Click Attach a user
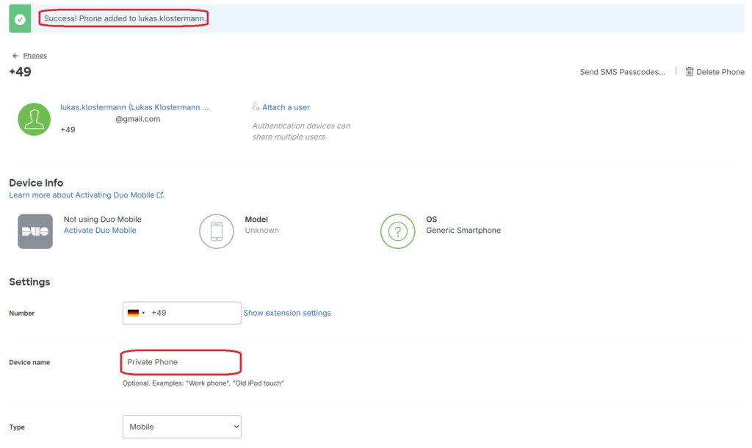 286,107
